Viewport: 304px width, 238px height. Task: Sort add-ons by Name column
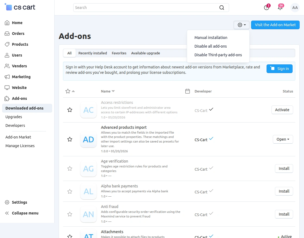(108, 91)
